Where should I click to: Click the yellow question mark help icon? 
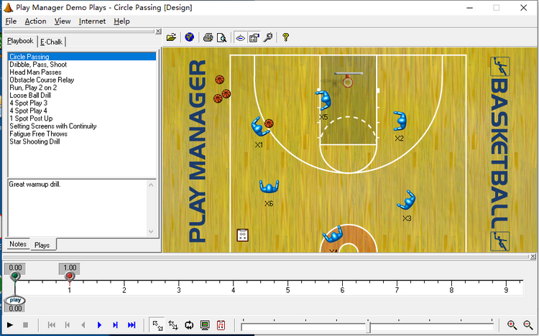pos(285,37)
